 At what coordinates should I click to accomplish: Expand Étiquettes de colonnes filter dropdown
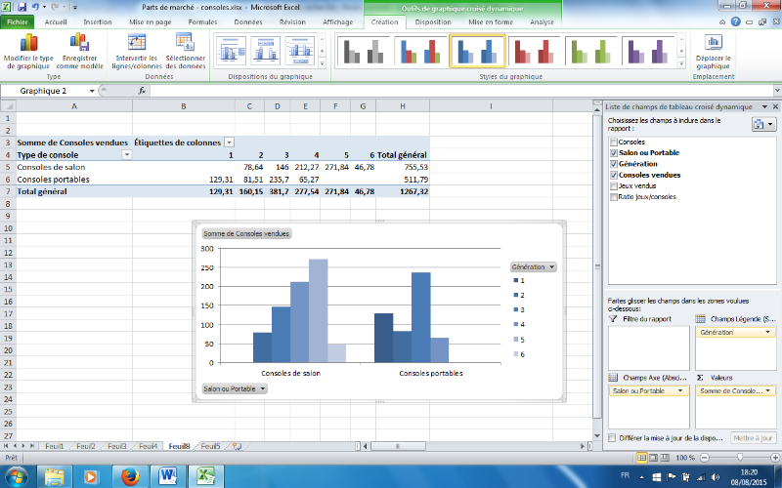[229, 142]
